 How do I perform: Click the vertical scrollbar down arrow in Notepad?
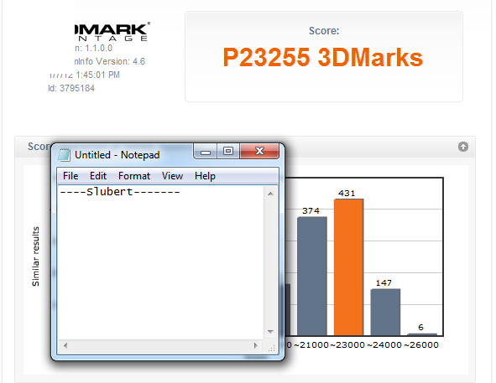270,332
